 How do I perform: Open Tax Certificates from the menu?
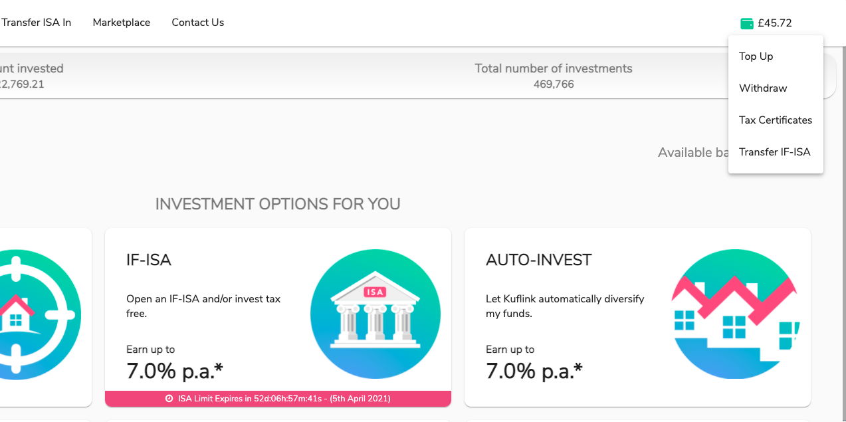pos(776,120)
